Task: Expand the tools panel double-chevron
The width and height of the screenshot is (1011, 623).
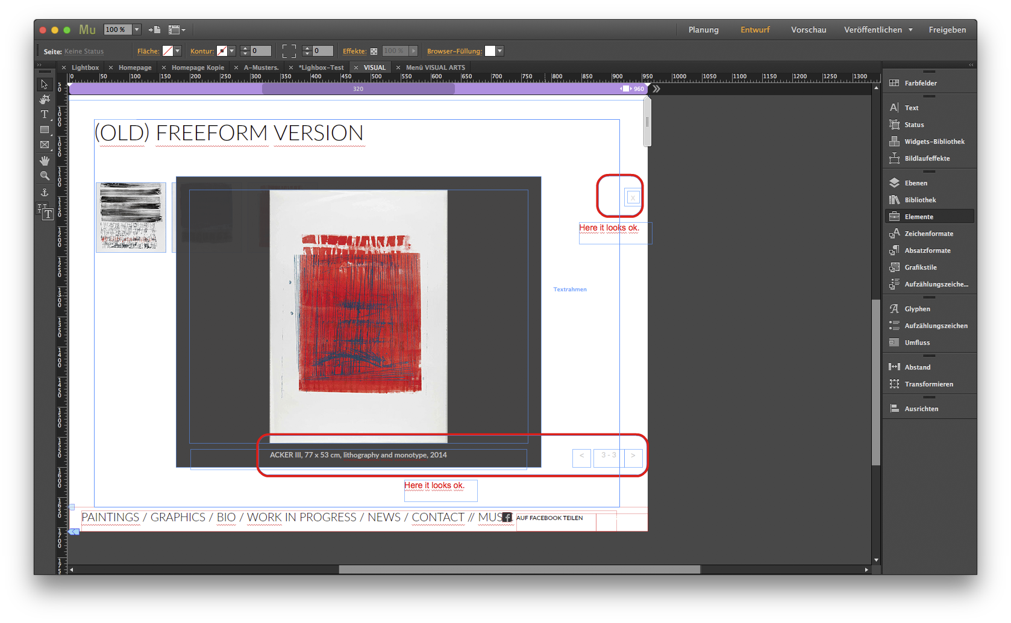Action: pyautogui.click(x=40, y=64)
